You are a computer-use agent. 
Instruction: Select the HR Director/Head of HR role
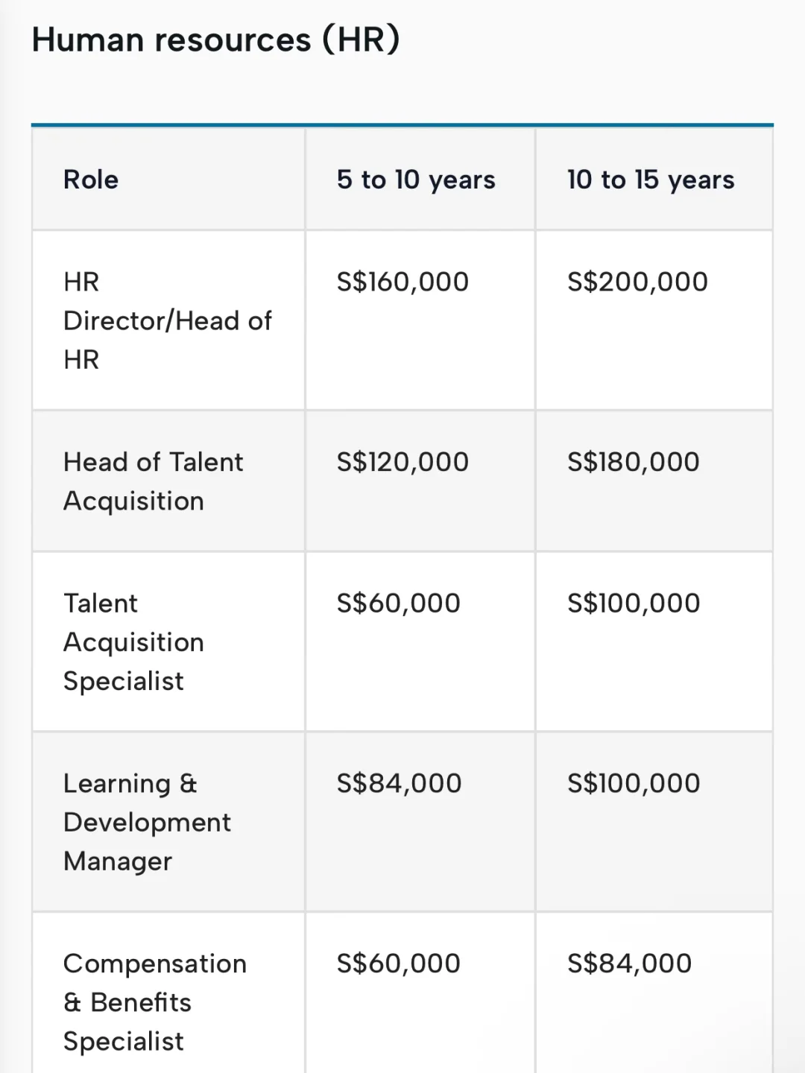[167, 320]
